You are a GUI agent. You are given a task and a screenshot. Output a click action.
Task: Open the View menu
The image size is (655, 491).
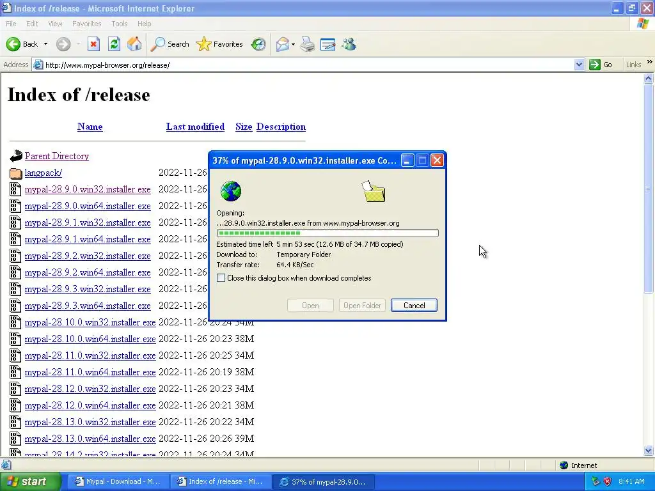tap(55, 24)
